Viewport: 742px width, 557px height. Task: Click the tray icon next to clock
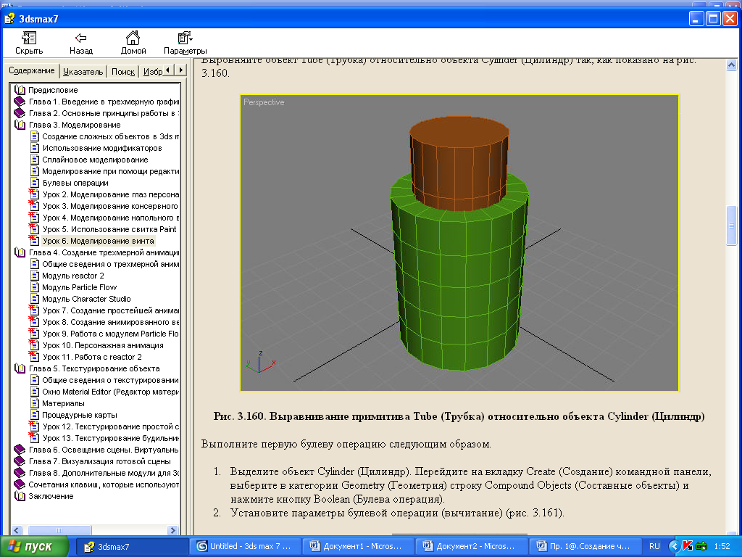(701, 546)
